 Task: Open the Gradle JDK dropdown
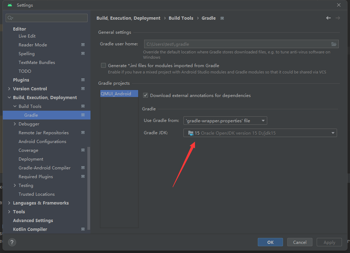[260, 133]
